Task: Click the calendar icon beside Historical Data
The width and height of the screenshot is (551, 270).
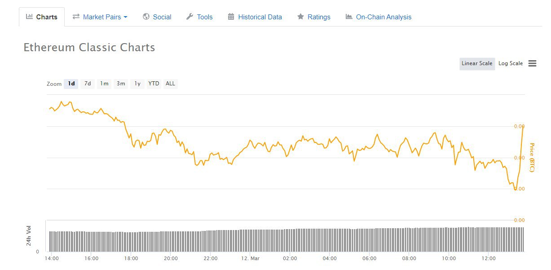Action: (231, 17)
